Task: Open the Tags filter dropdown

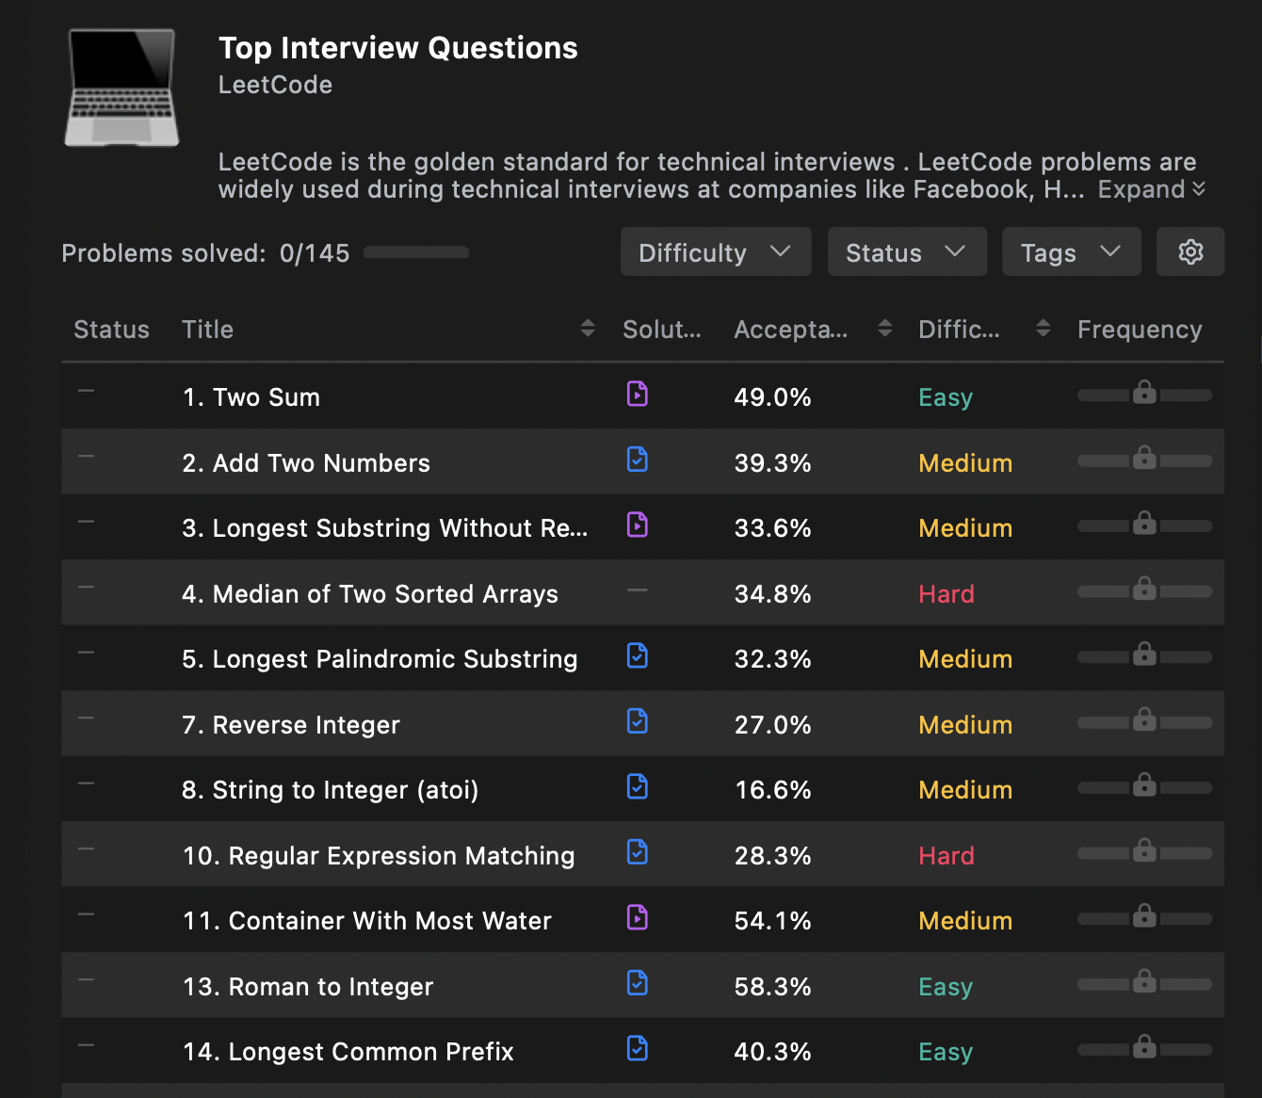Action: coord(1071,251)
